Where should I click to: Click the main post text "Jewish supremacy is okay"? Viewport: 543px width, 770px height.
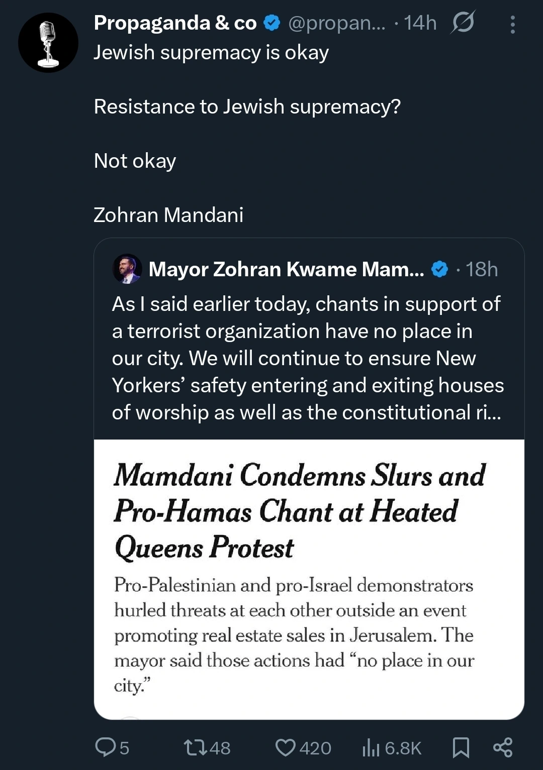coord(211,52)
